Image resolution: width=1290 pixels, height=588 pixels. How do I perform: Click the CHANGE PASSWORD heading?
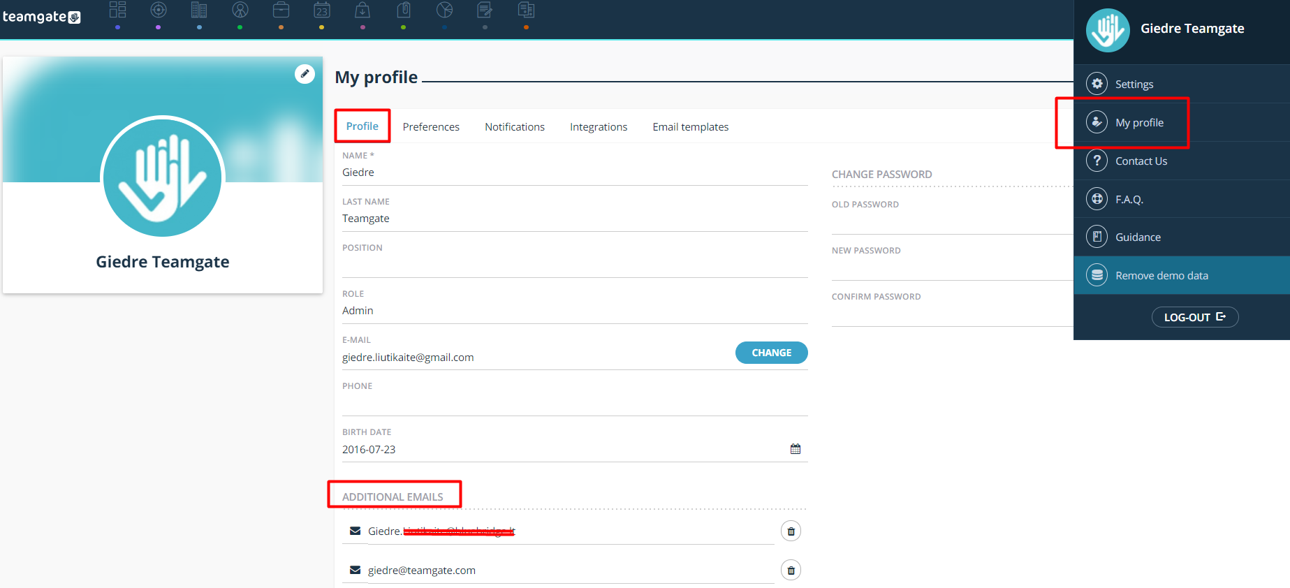(881, 175)
